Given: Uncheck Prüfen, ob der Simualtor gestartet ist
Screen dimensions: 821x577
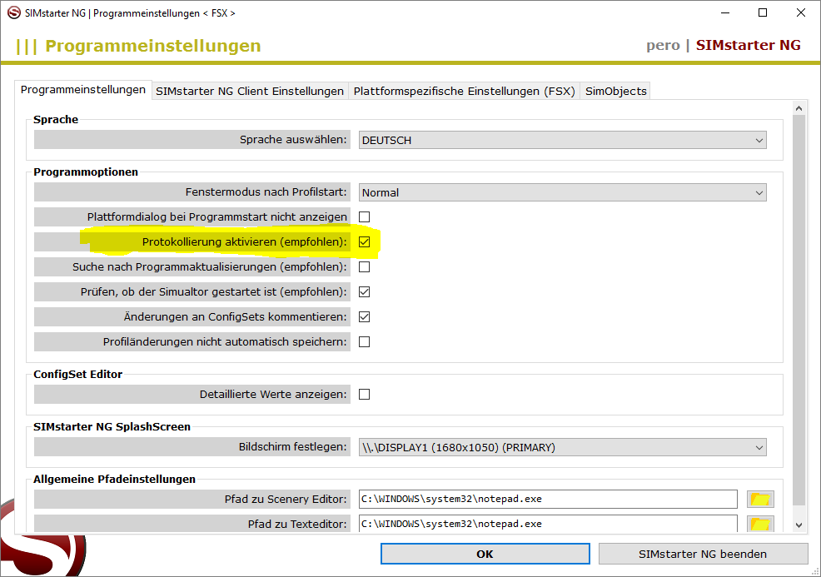Looking at the screenshot, I should (365, 291).
